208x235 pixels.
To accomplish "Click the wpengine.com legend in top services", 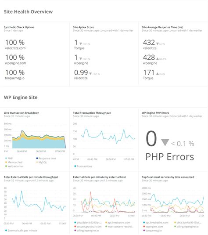I will 153,227.
